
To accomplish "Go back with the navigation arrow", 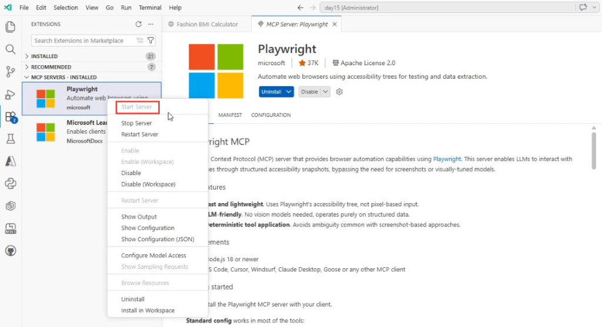I will tap(300, 8).
